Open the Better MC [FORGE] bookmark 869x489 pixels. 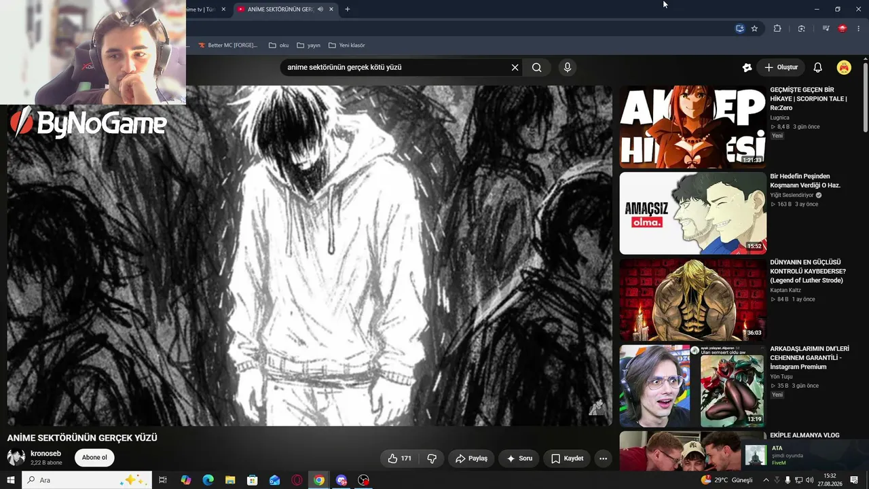tap(228, 46)
